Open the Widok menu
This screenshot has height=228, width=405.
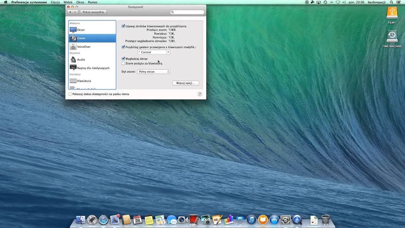click(x=68, y=2)
